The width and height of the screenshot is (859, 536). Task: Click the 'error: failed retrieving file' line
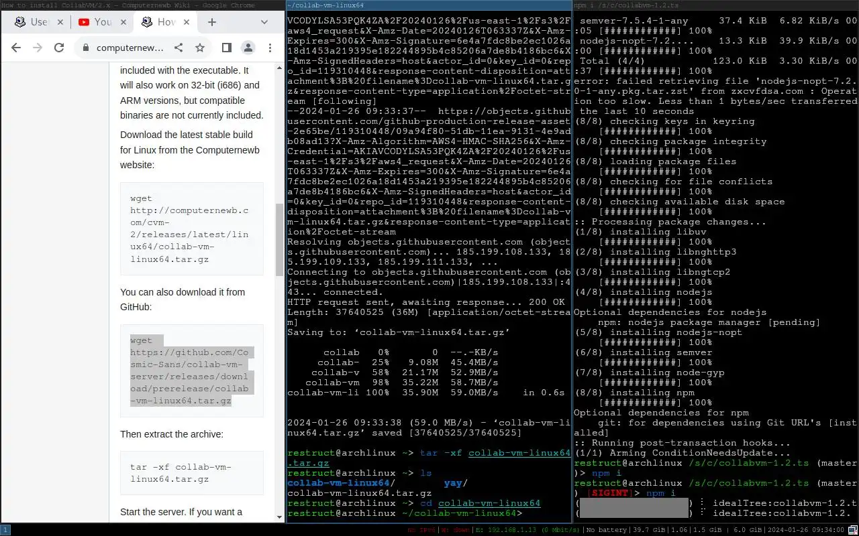(x=716, y=96)
